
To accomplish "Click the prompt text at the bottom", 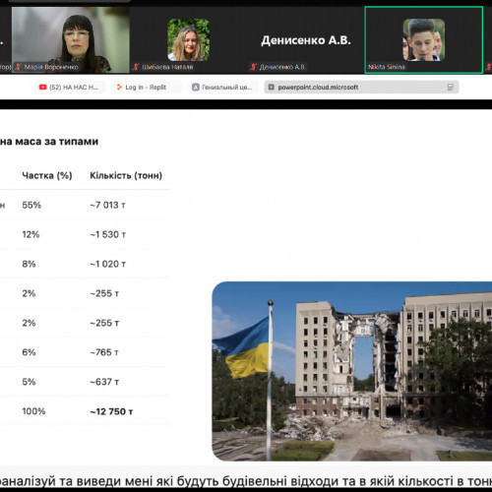I will click(x=246, y=481).
